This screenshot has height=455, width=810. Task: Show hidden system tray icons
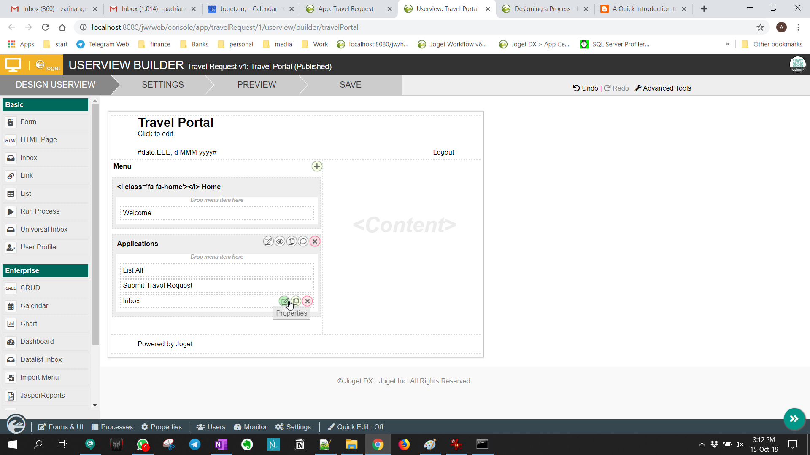point(702,444)
